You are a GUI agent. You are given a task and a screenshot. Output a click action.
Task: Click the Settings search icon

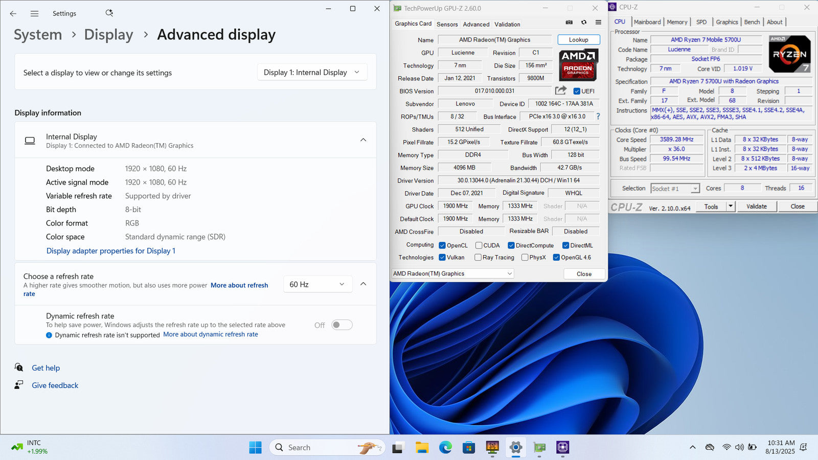(x=109, y=13)
